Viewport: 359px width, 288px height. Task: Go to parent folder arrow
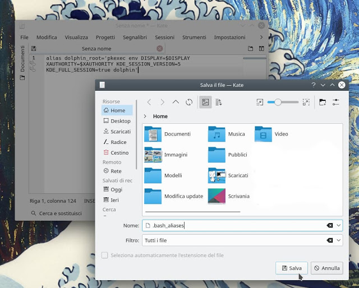point(176,102)
